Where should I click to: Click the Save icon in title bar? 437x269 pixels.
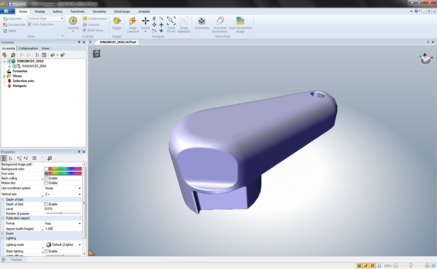(x=10, y=4)
